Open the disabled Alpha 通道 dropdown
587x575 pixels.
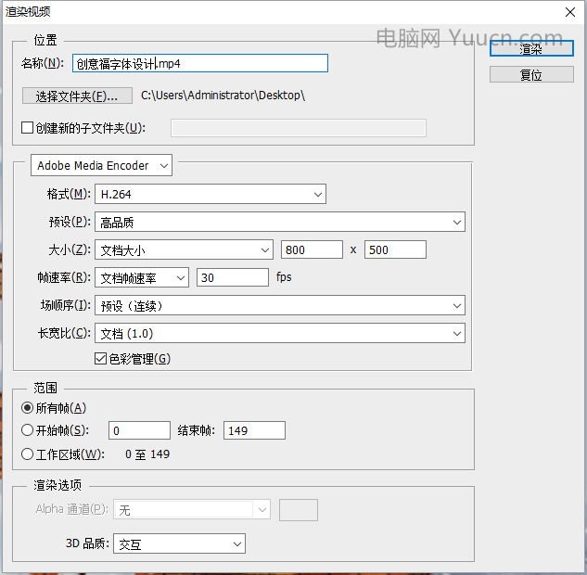click(192, 509)
